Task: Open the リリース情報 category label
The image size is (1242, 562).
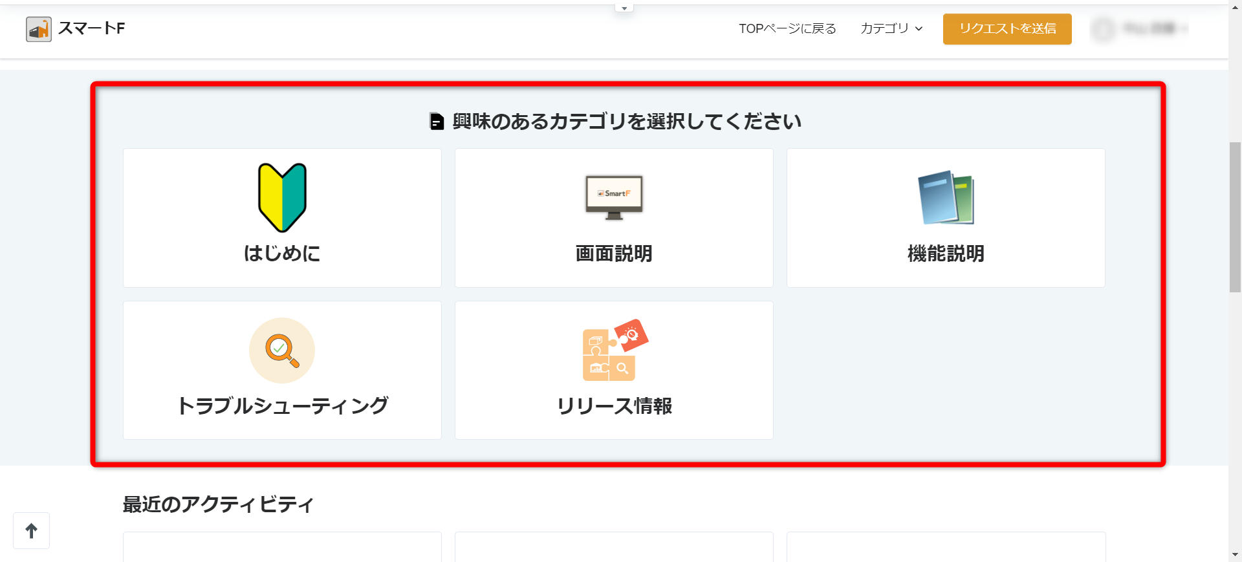Action: pyautogui.click(x=614, y=406)
